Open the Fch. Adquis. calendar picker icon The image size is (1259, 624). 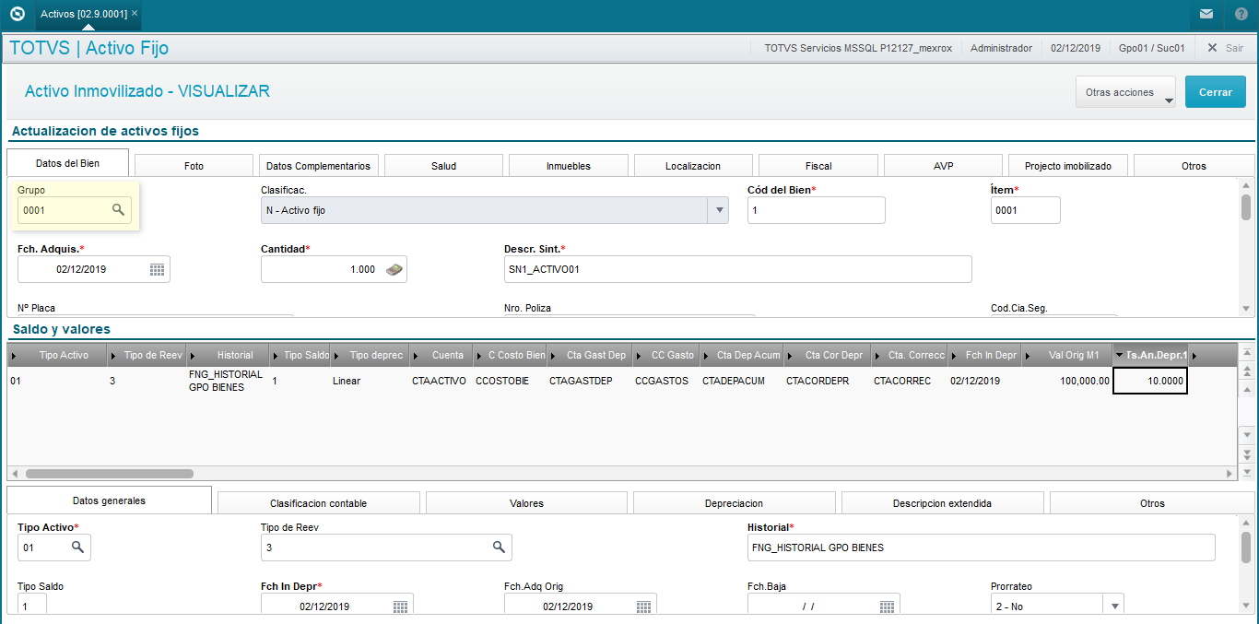(x=157, y=269)
